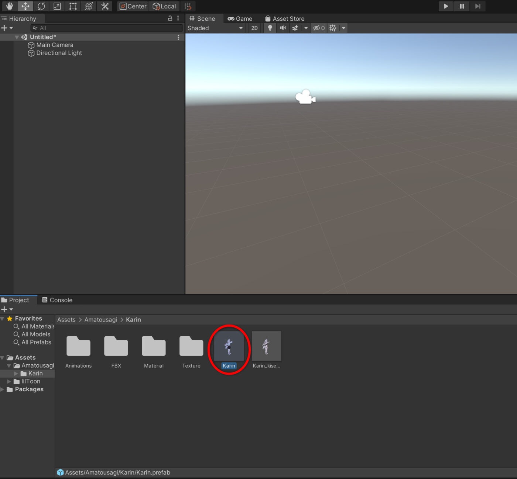Click the Pause button

click(462, 6)
